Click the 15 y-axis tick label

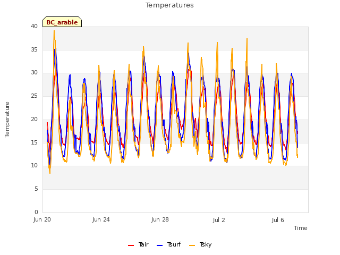34,142
